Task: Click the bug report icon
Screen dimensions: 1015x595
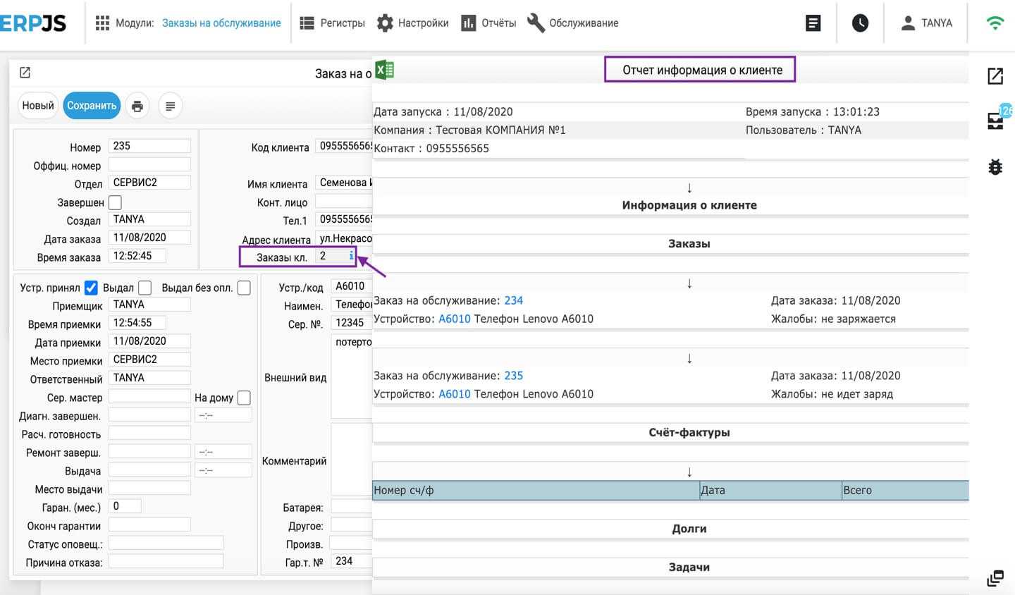Action: (995, 167)
